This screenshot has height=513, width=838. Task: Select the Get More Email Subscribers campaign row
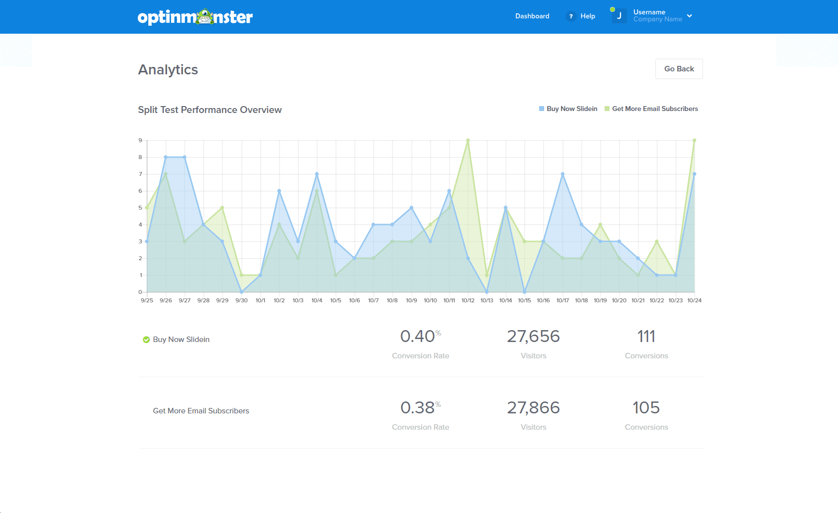click(421, 413)
